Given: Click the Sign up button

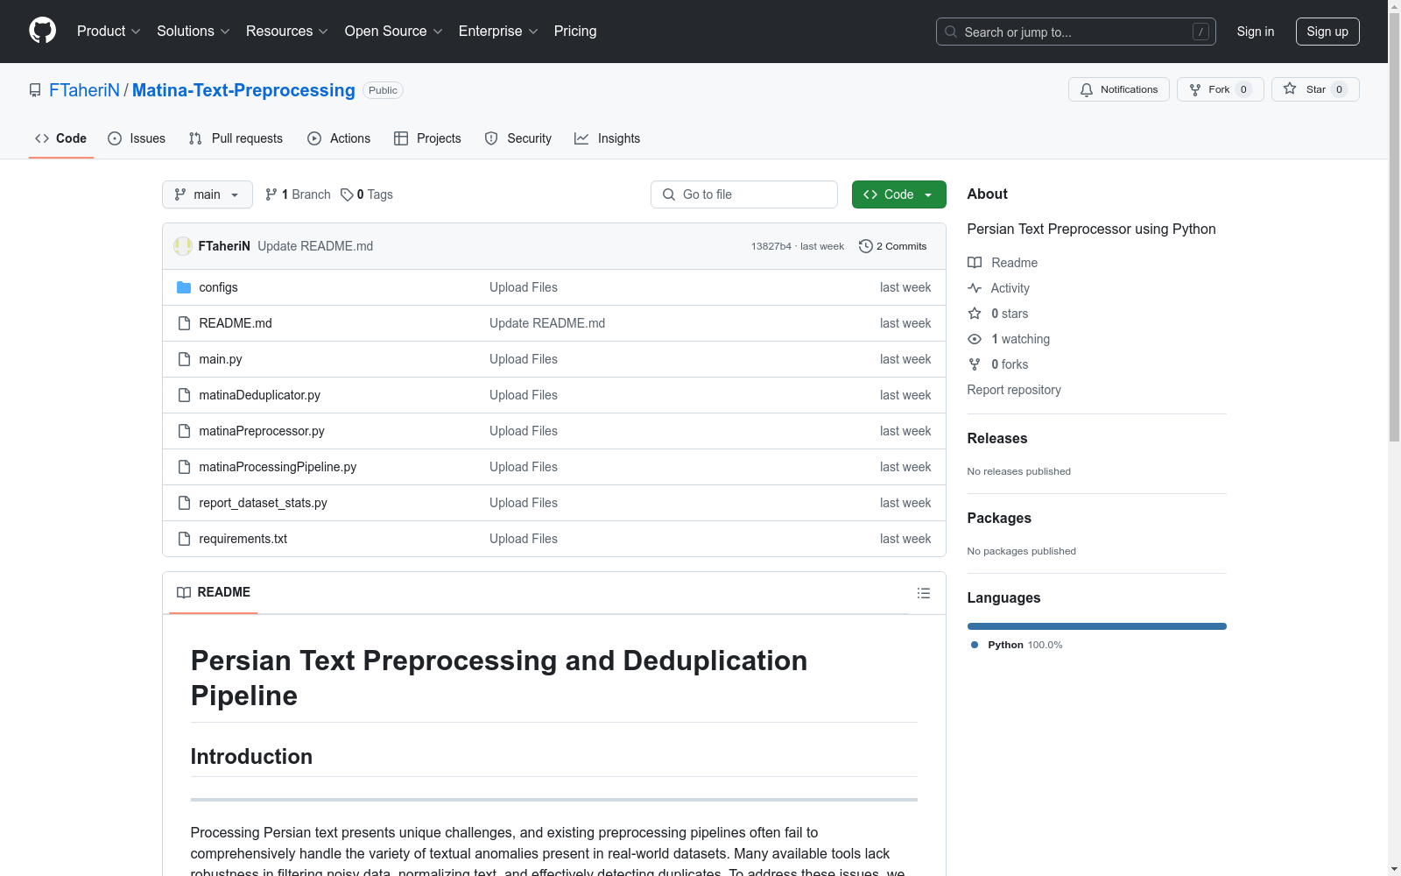Looking at the screenshot, I should [1327, 32].
